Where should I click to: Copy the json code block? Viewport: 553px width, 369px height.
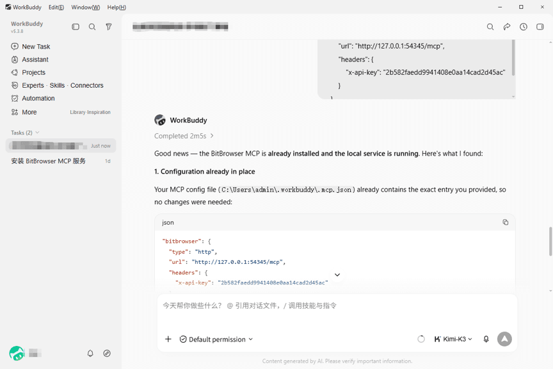(506, 222)
